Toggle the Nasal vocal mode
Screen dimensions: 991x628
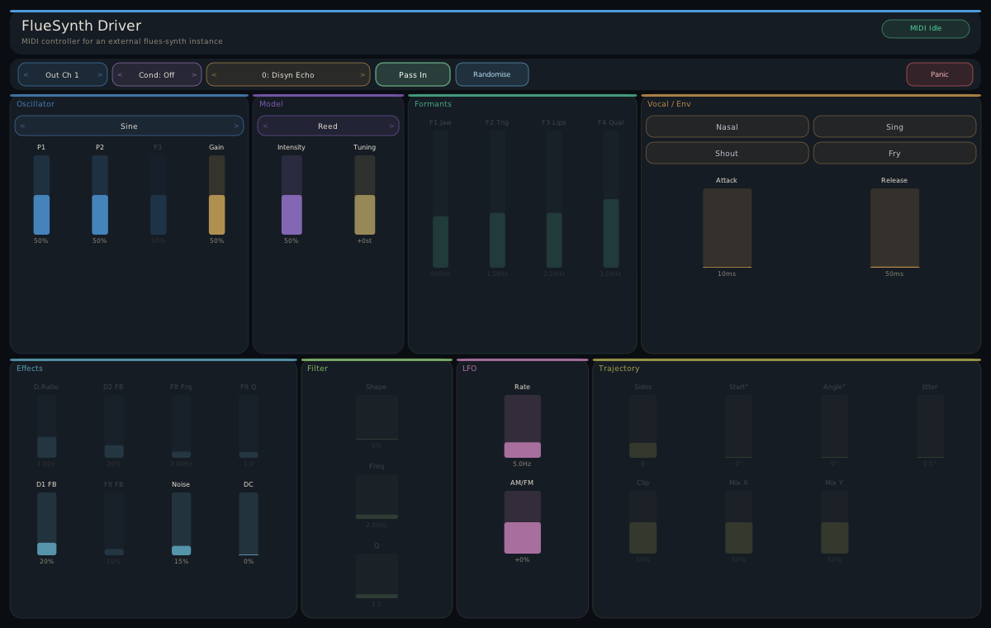tap(727, 126)
